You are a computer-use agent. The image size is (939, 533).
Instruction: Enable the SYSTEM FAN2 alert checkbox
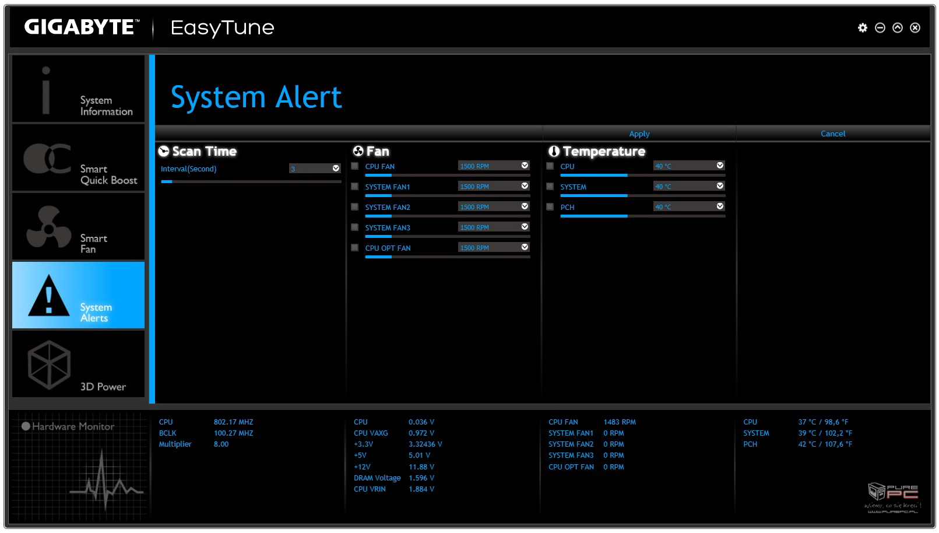[354, 207]
